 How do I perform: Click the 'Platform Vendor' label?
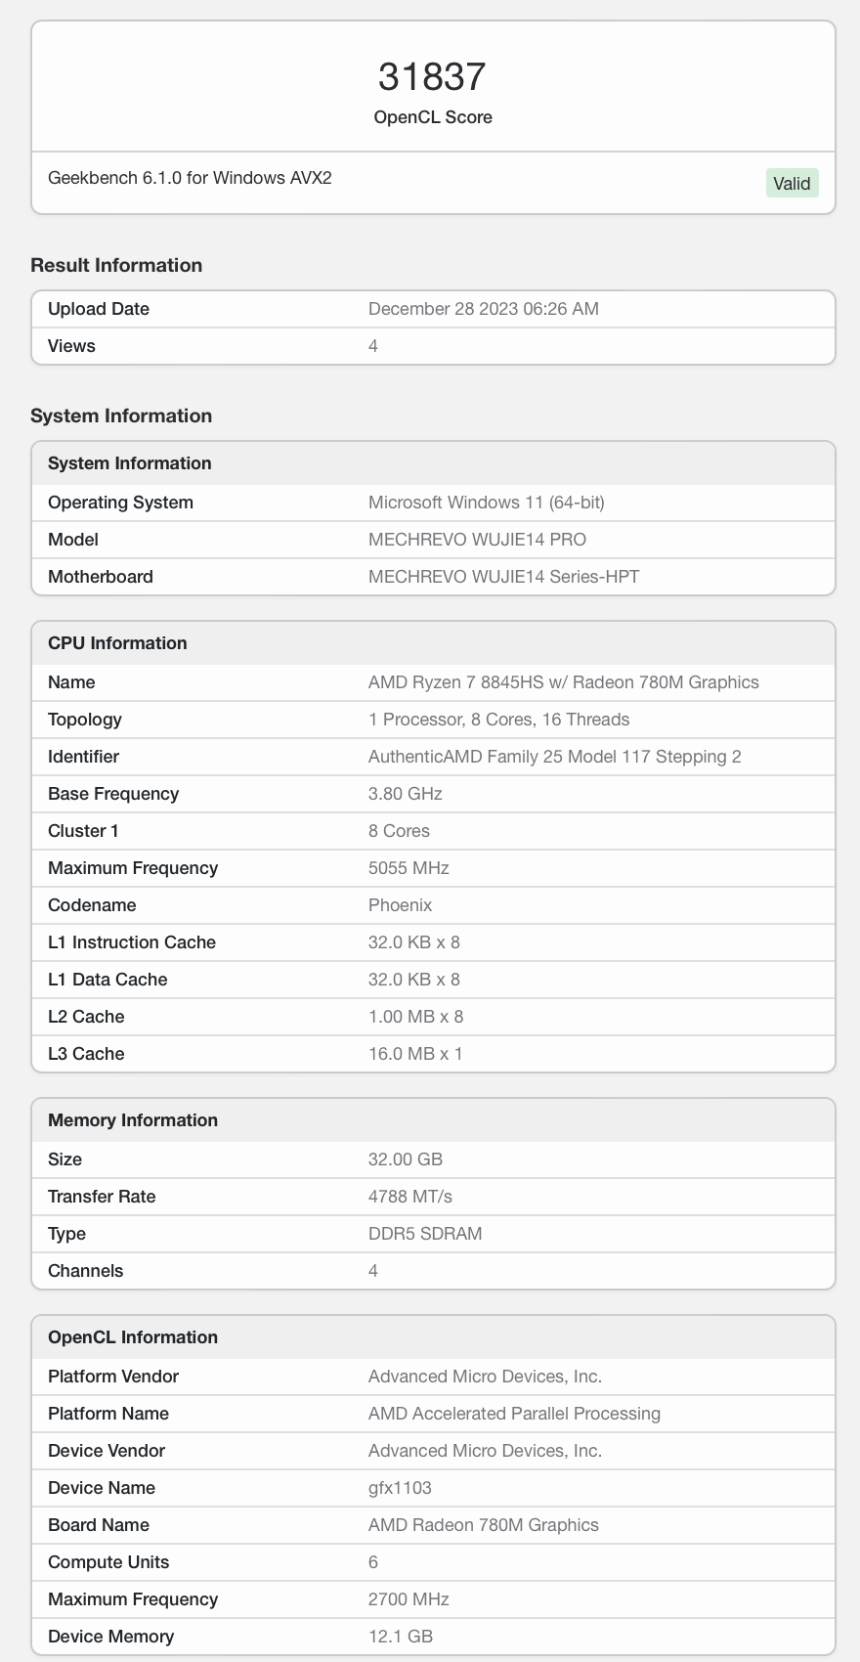[113, 1377]
